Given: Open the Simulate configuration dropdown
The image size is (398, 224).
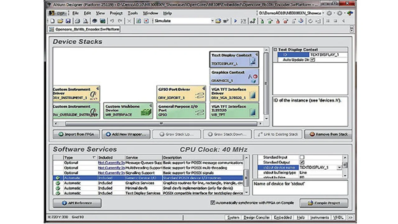Looking at the screenshot, I should click(x=212, y=21).
